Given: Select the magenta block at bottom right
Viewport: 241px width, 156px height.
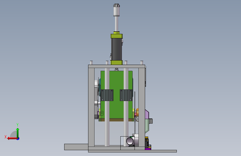Looking at the screenshot, I should [148, 149].
